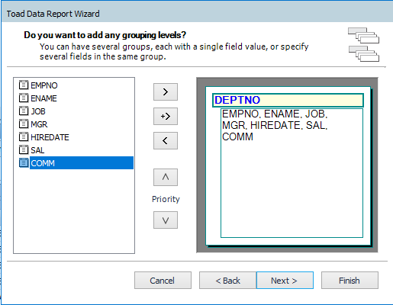Image resolution: width=393 pixels, height=305 pixels.
Task: Select the EMPNO field
Action: [44, 85]
